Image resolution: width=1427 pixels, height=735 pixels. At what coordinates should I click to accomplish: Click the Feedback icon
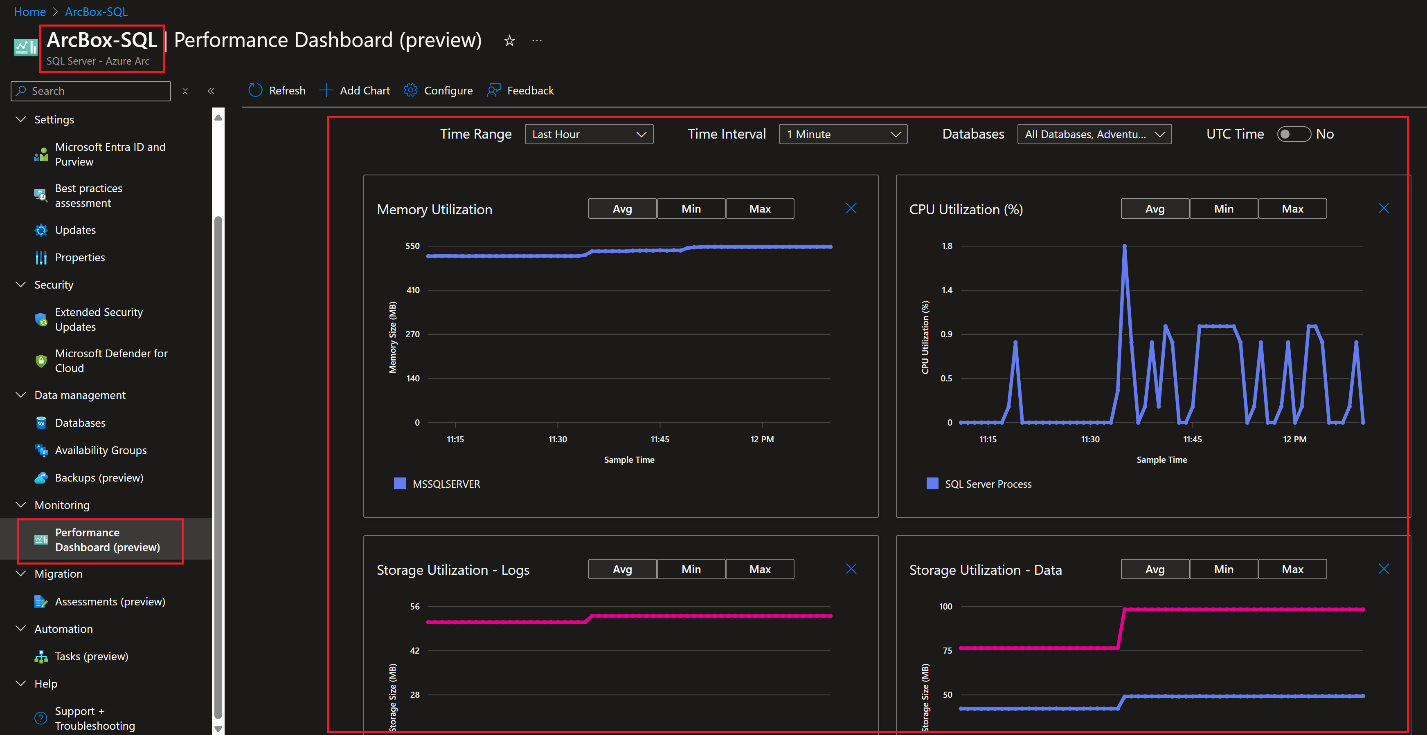(493, 90)
